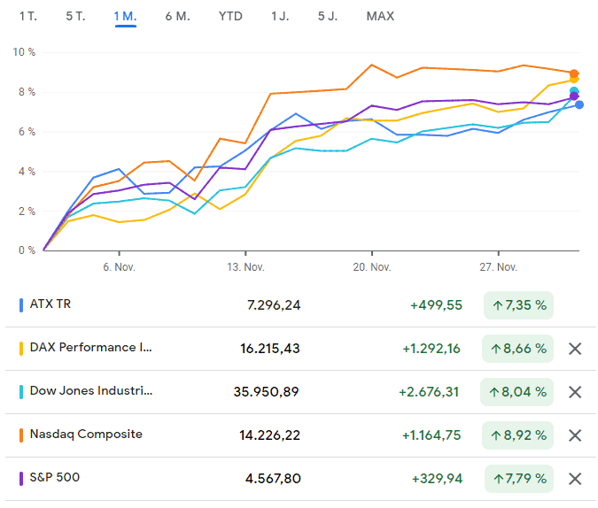
Task: Switch to the 1 T. time range
Action: (x=28, y=17)
